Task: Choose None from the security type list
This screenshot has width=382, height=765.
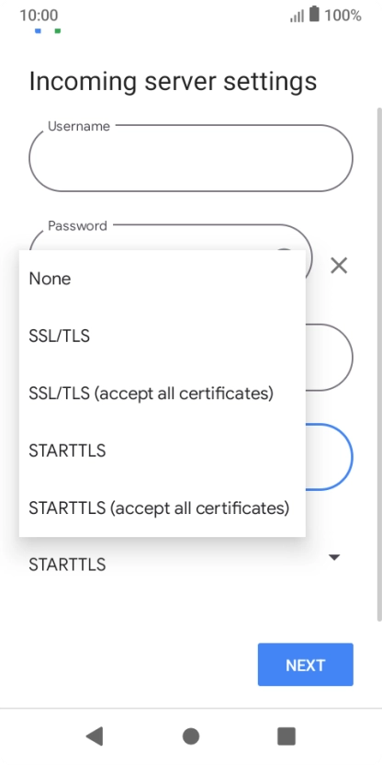Action: pos(163,280)
